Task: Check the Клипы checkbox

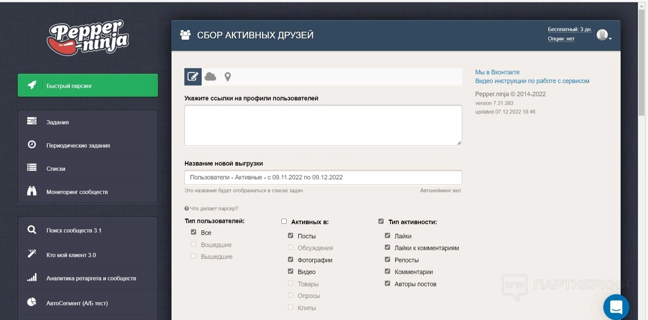Action: (290, 307)
